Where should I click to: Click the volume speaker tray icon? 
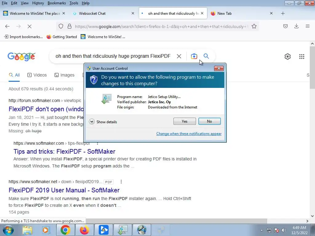click(x=284, y=230)
